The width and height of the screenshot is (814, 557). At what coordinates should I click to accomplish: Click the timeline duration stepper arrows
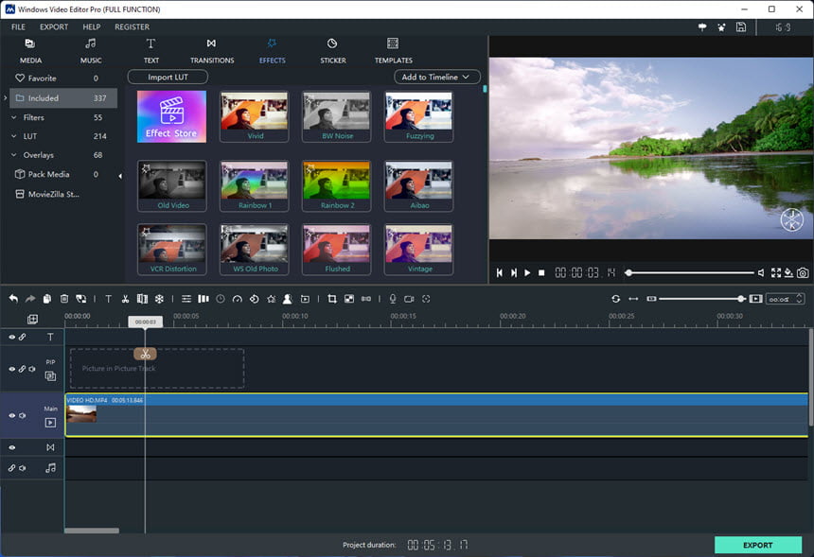coord(799,299)
